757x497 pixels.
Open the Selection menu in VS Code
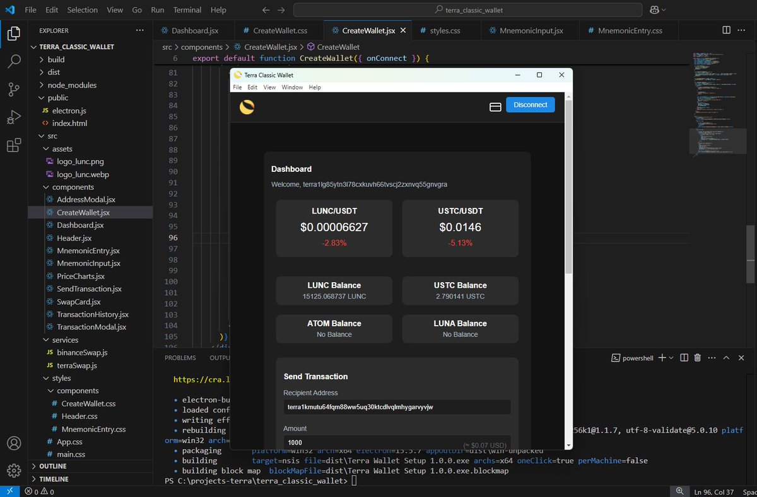coord(83,10)
